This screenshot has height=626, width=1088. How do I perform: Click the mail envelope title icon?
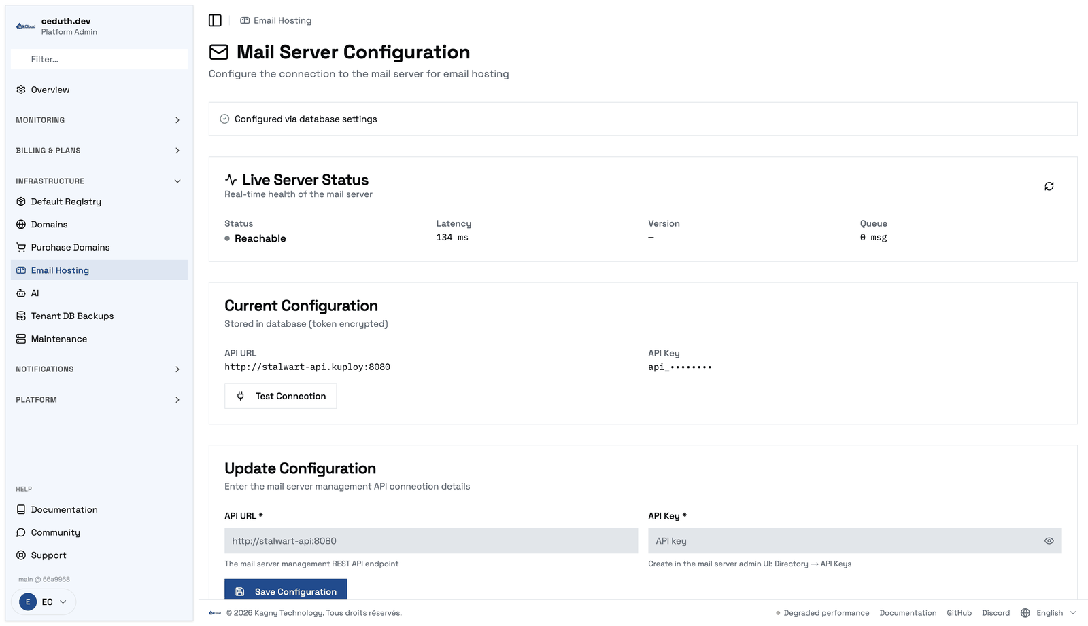[218, 52]
